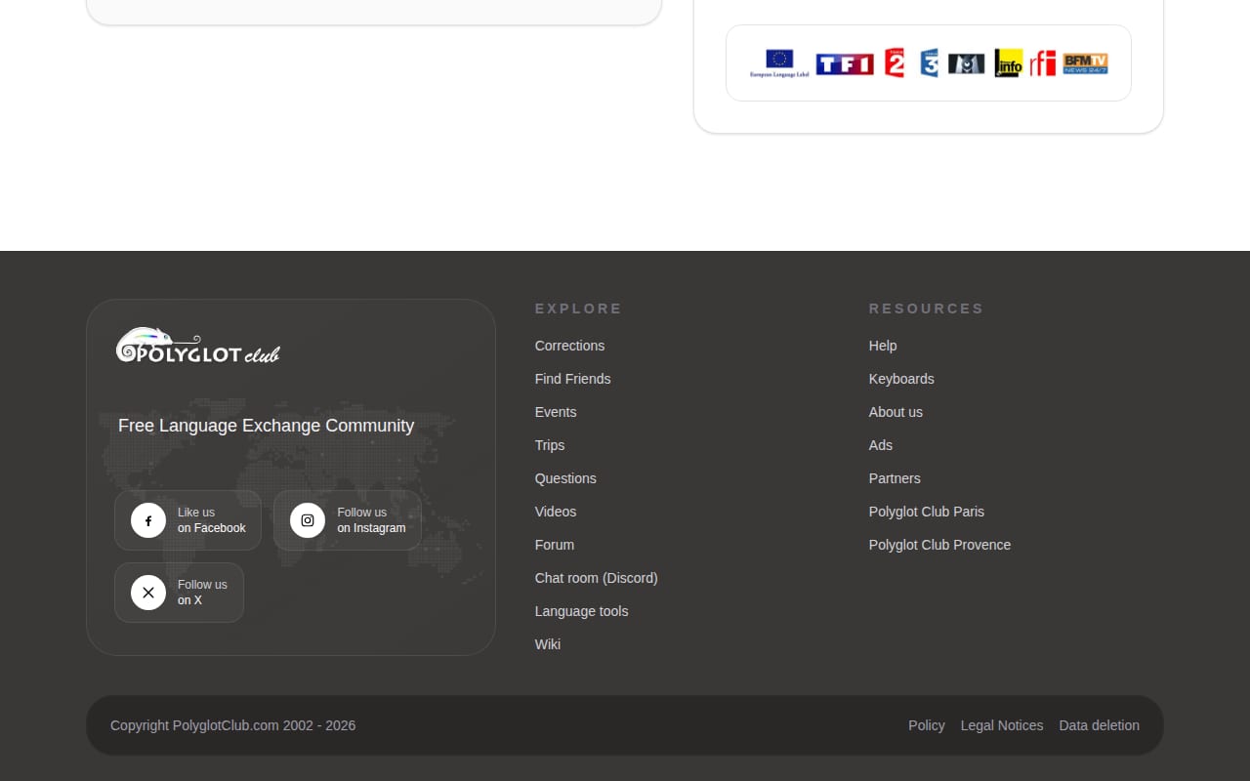The width and height of the screenshot is (1250, 781).
Task: Click the Instagram icon
Action: point(308,520)
